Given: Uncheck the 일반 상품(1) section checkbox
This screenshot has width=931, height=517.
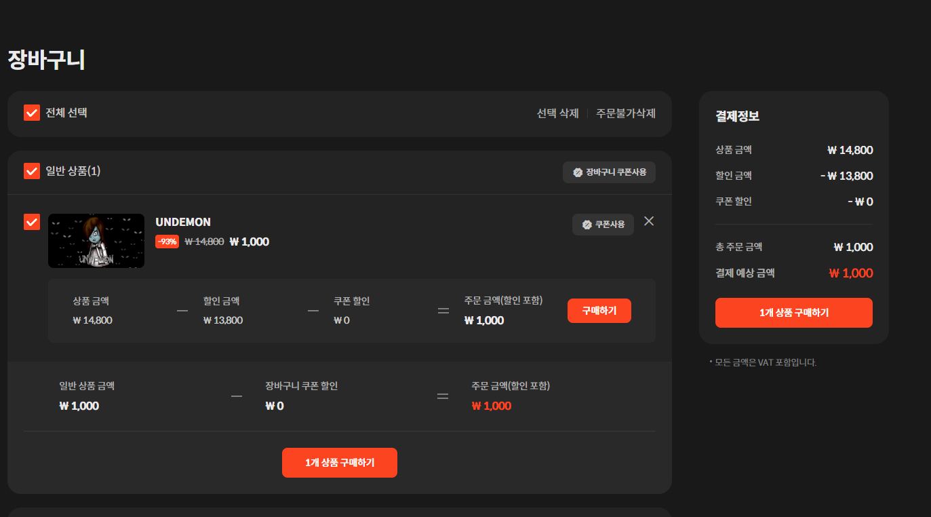Looking at the screenshot, I should [x=31, y=171].
